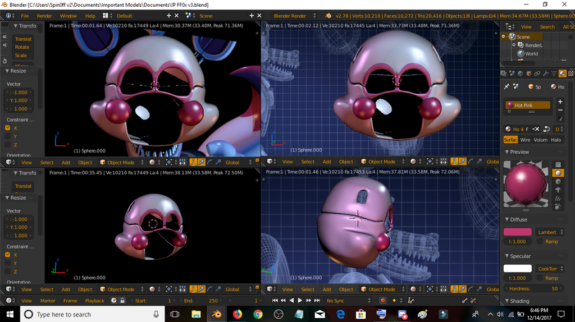This screenshot has width=575, height=322.
Task: Open Object Mode dropdown in top-left viewport
Action: click(121, 162)
